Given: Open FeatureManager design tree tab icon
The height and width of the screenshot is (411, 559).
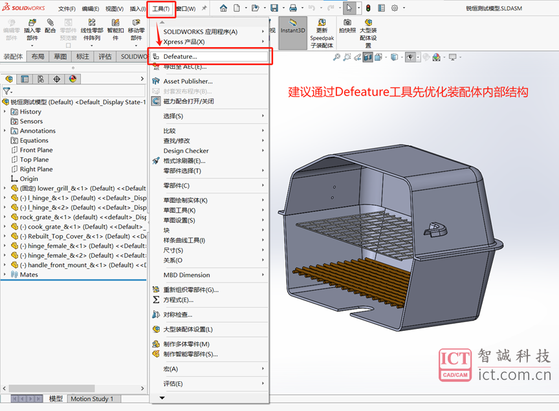Looking at the screenshot, I should (x=9, y=79).
